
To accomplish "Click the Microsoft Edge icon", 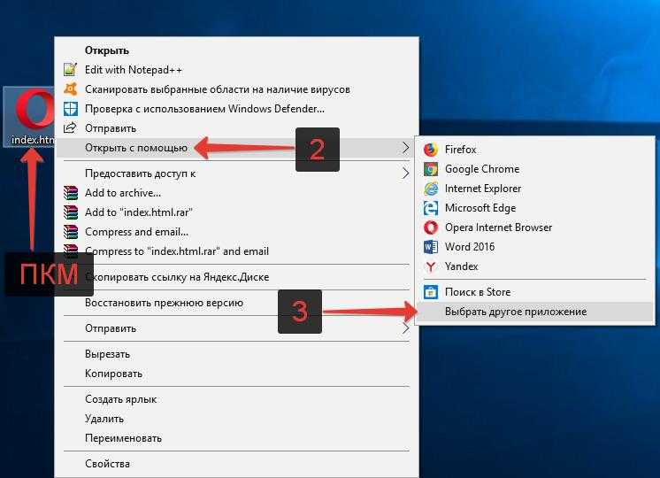I will pos(431,208).
